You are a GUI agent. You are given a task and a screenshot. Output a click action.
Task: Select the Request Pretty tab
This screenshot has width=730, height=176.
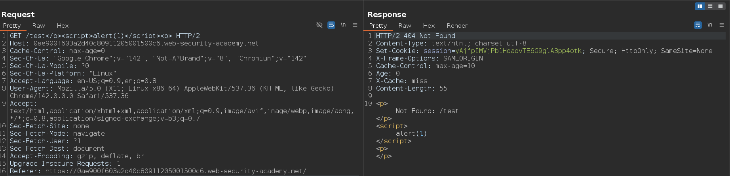[x=12, y=25]
